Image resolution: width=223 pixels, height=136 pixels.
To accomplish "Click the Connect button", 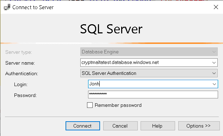I will pos(83,126).
